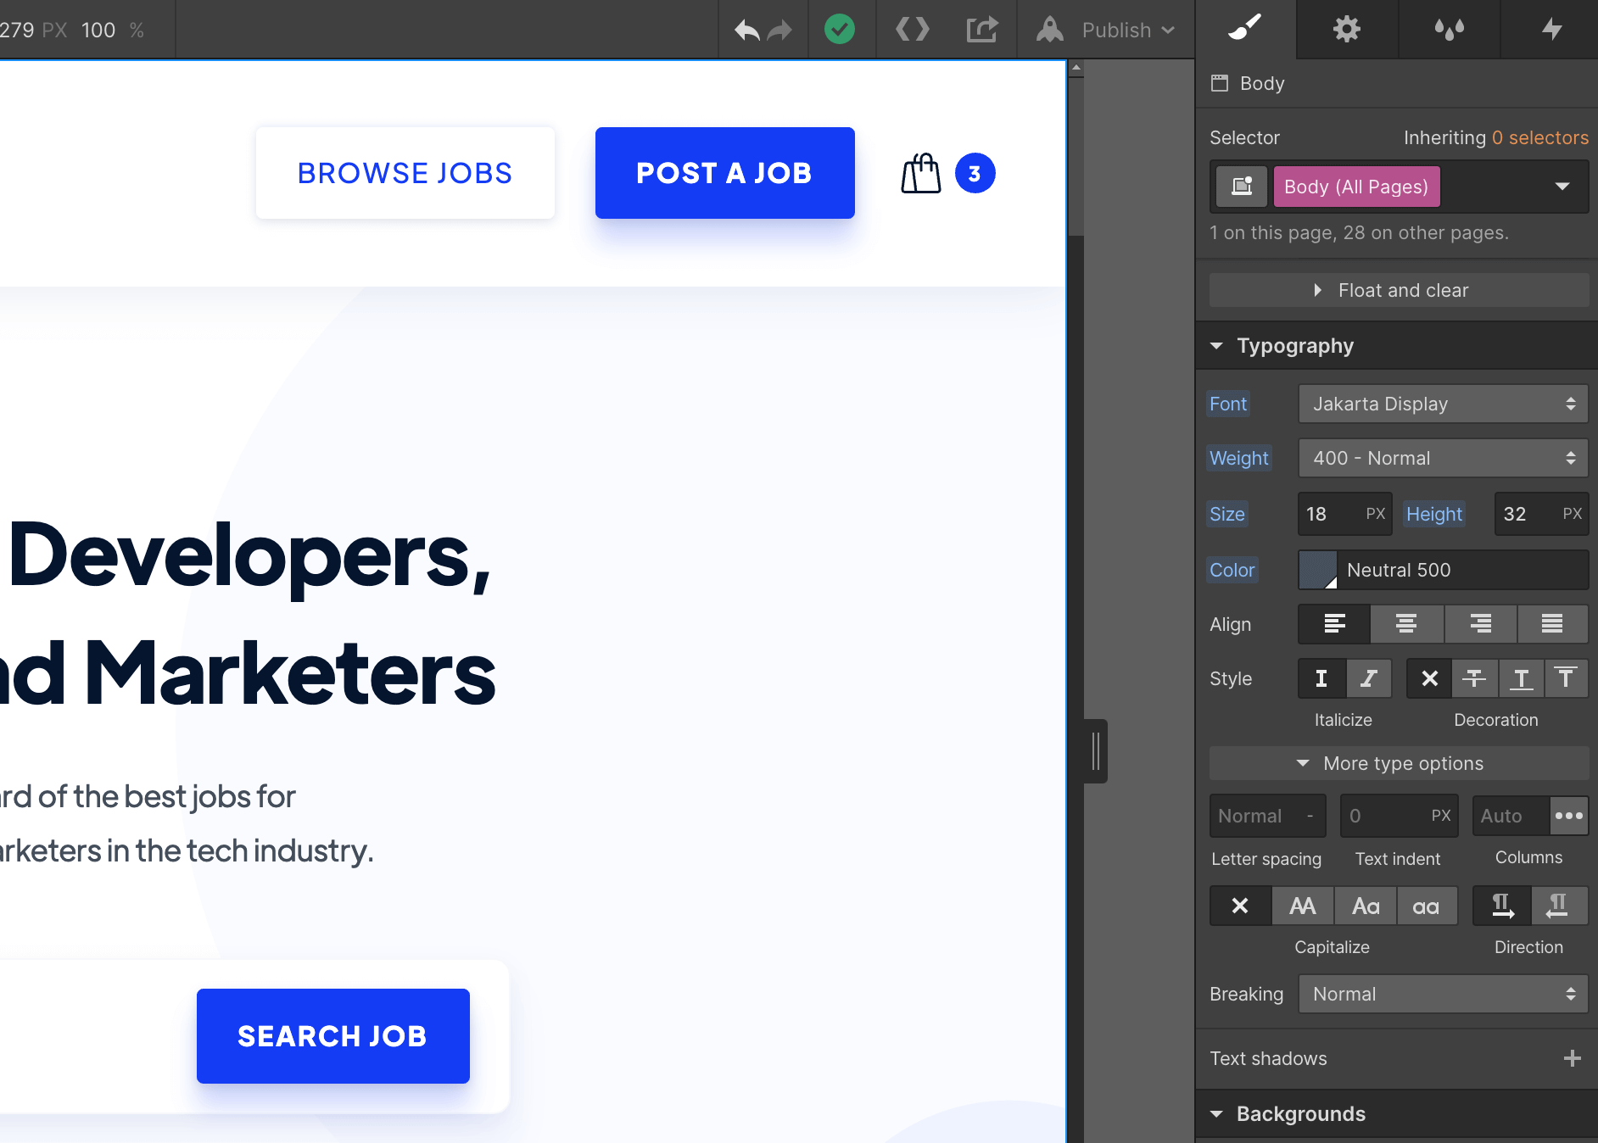Click the share/export arrow icon
Screen dimensions: 1598x1143
click(981, 30)
